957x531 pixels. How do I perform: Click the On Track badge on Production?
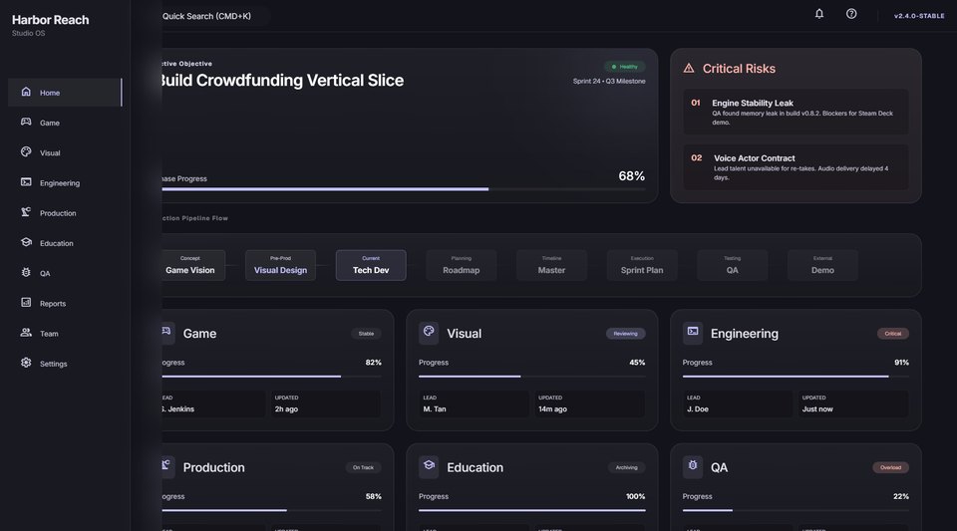[x=363, y=467]
